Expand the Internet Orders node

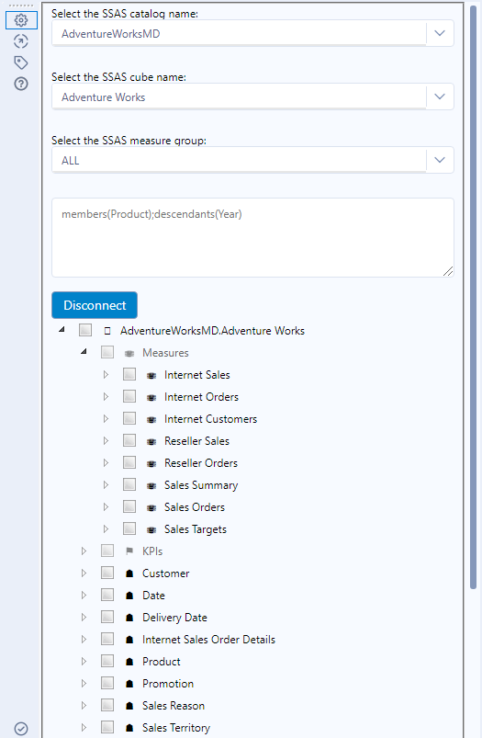pyautogui.click(x=106, y=397)
